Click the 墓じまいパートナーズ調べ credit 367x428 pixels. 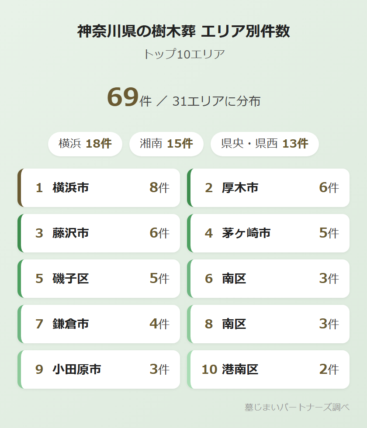pyautogui.click(x=297, y=407)
